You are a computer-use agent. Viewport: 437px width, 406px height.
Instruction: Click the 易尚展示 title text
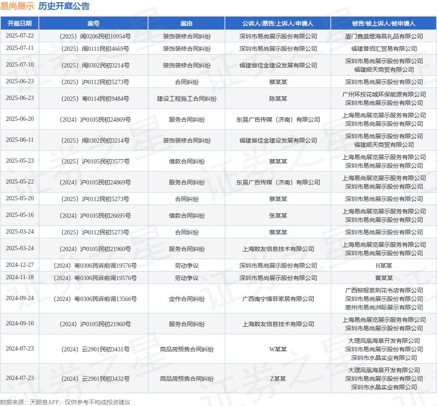coord(17,6)
